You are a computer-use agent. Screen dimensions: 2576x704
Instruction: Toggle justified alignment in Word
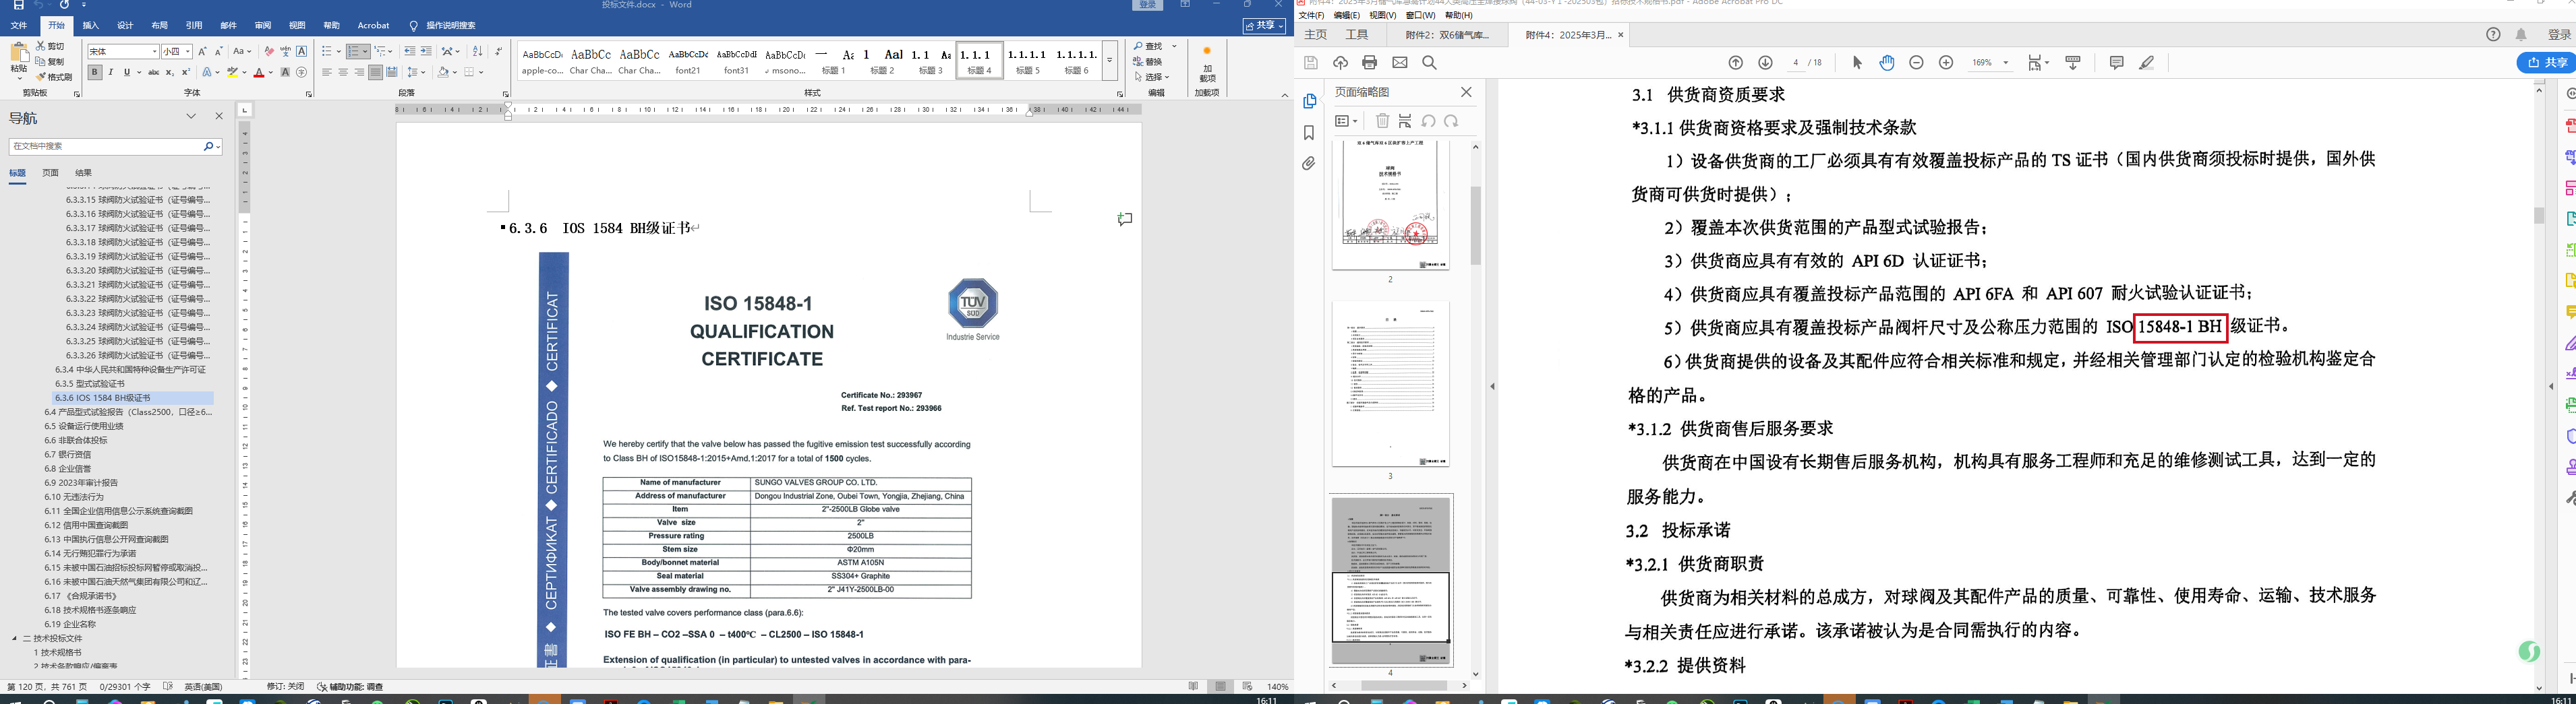point(375,72)
